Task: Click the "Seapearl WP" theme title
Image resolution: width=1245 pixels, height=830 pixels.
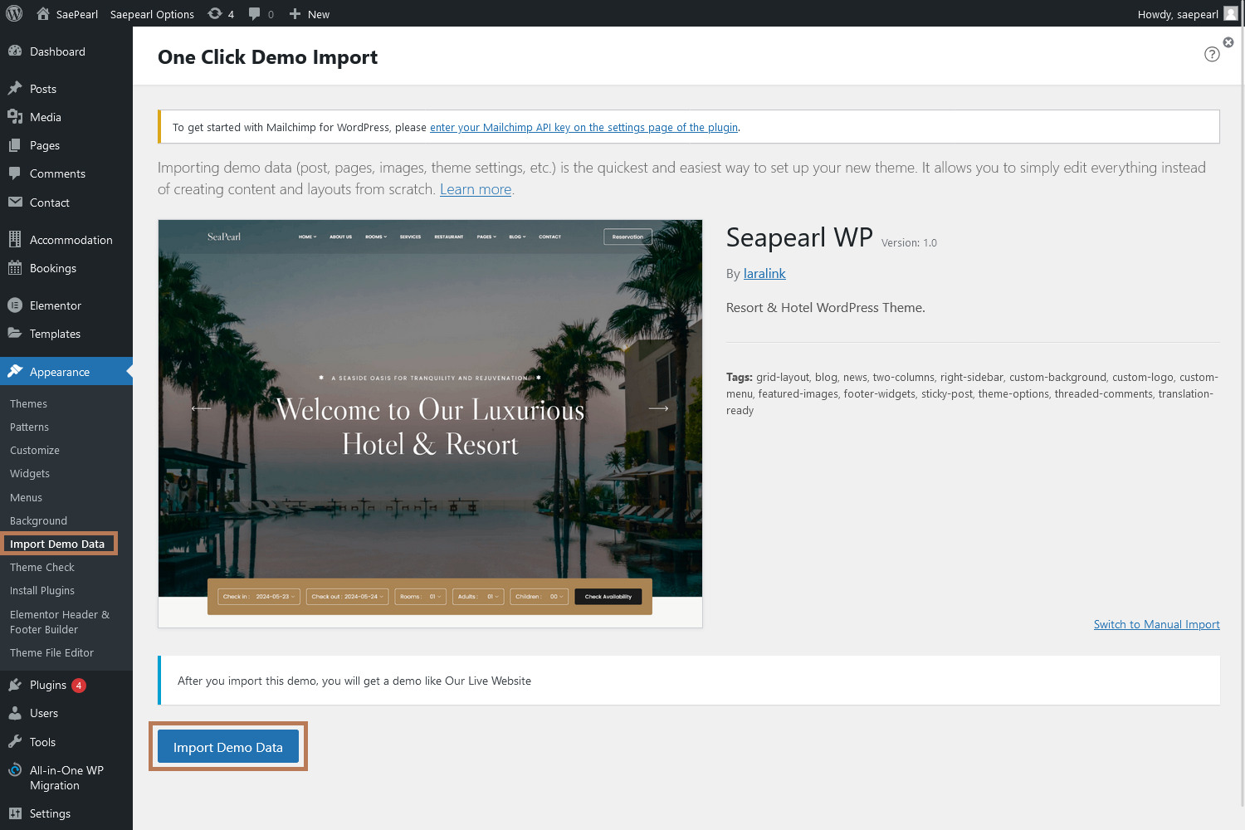Action: click(x=799, y=237)
